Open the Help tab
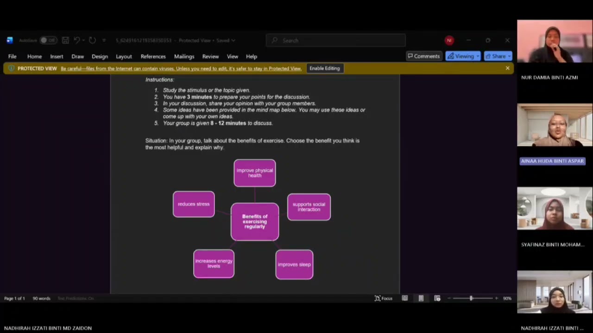The height and width of the screenshot is (333, 593). pyautogui.click(x=252, y=56)
